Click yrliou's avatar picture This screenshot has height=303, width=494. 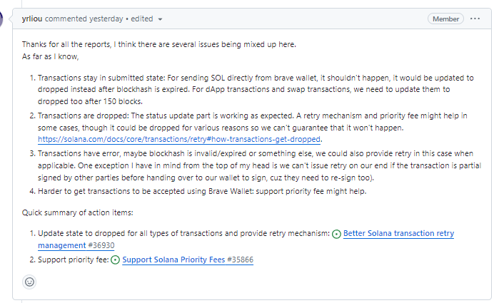click(2, 19)
